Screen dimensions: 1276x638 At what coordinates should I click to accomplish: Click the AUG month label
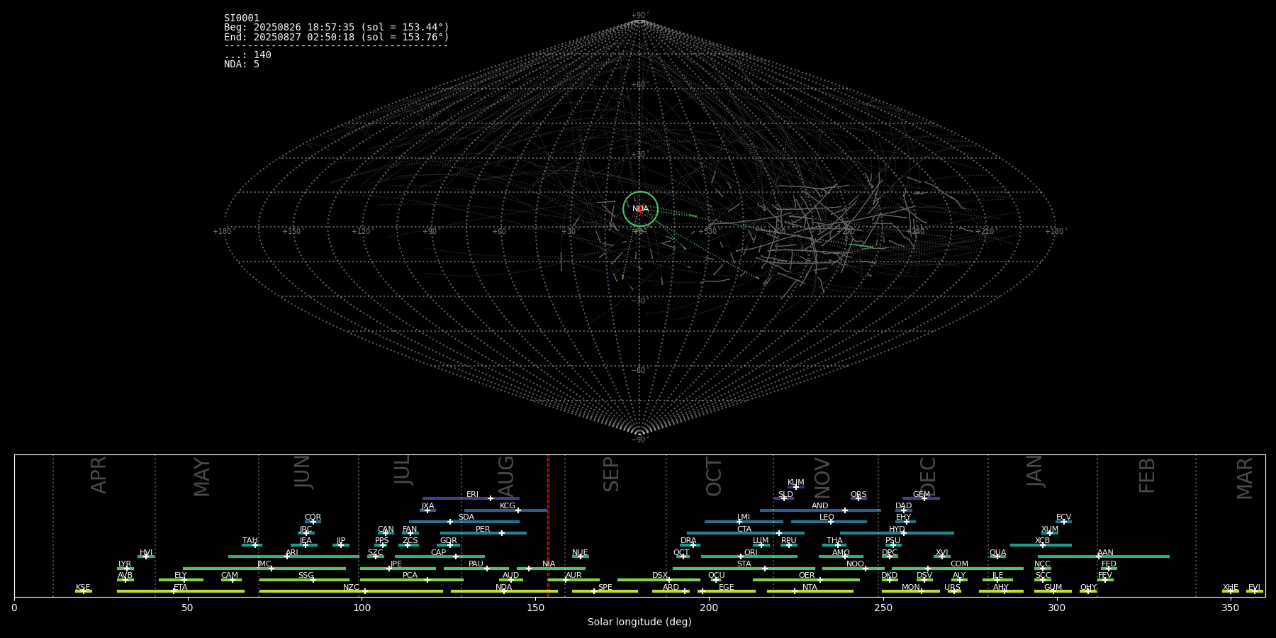pos(505,476)
